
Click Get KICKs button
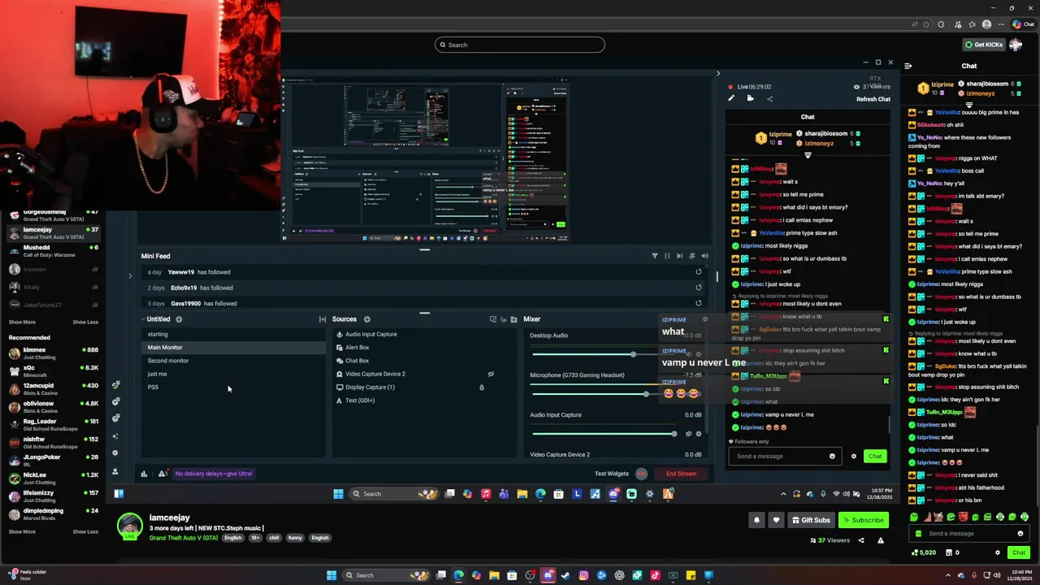(x=983, y=45)
